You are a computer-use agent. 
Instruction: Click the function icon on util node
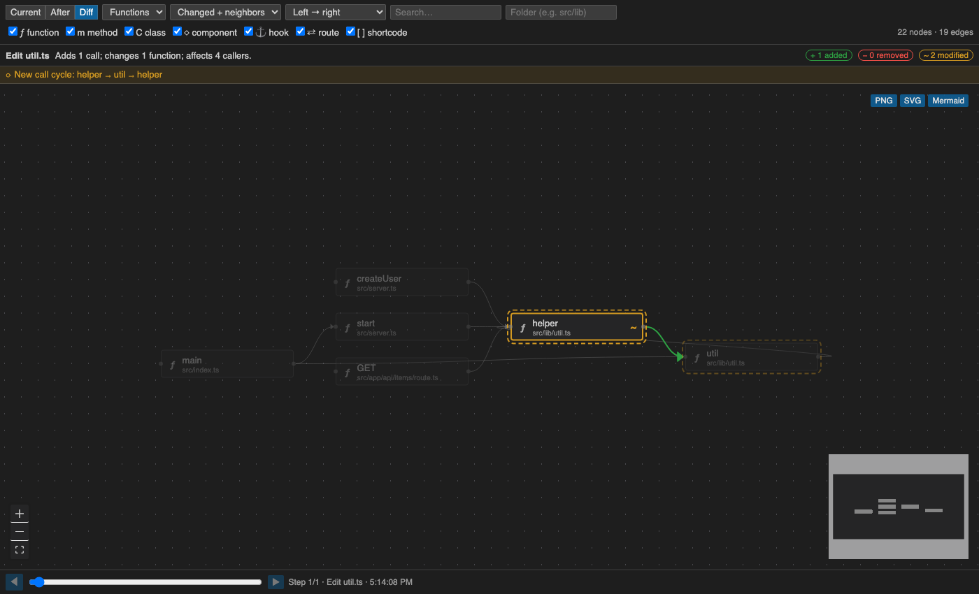696,358
